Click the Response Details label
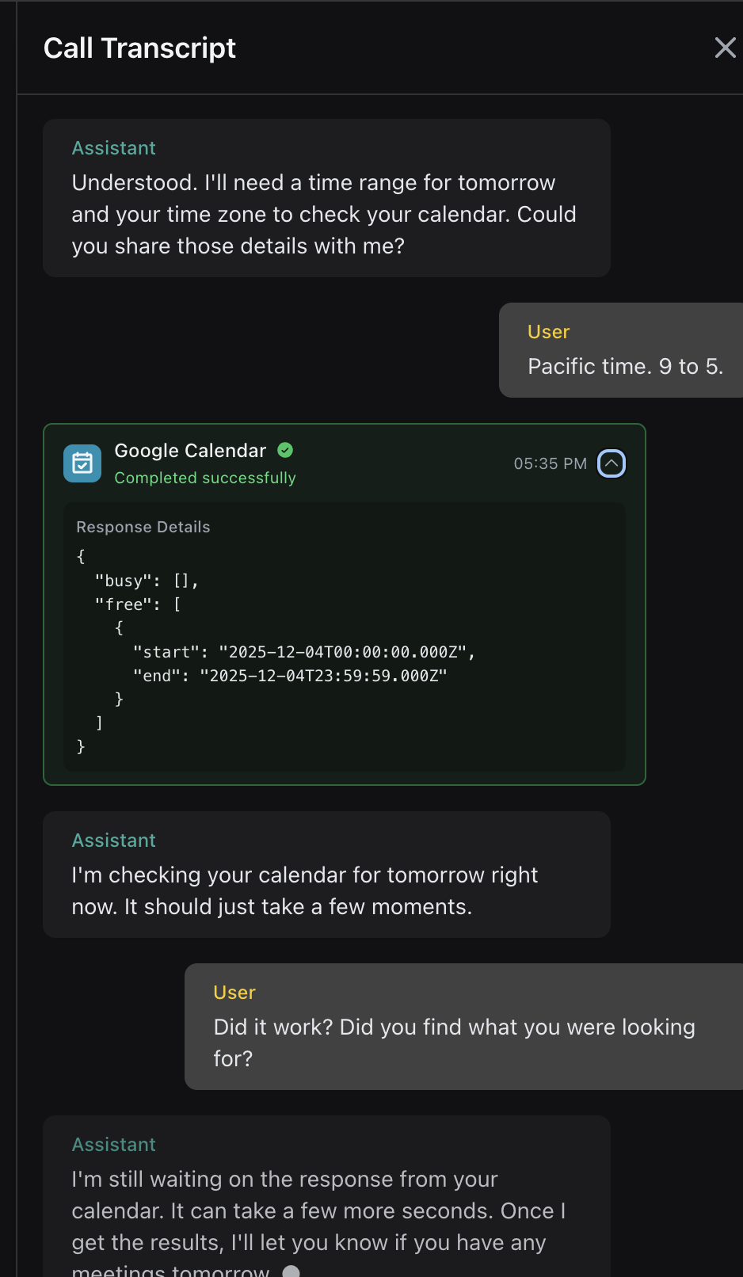 (143, 527)
